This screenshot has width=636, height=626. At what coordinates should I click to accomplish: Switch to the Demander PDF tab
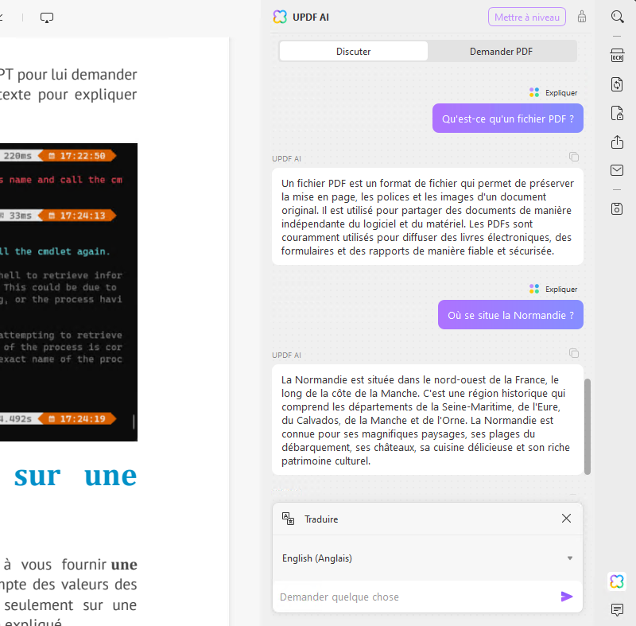coord(501,51)
